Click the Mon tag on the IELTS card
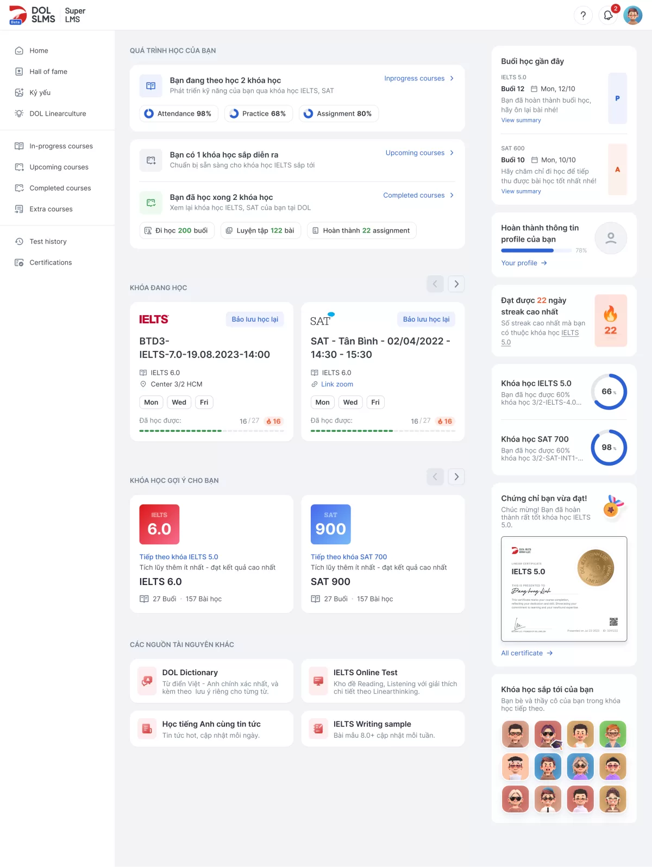This screenshot has width=652, height=867. tap(151, 402)
